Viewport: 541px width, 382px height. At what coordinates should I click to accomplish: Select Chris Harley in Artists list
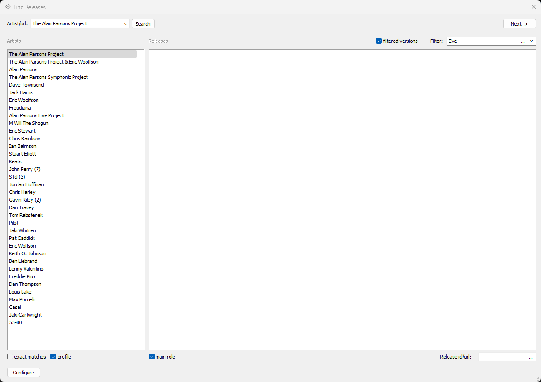[x=72, y=192]
